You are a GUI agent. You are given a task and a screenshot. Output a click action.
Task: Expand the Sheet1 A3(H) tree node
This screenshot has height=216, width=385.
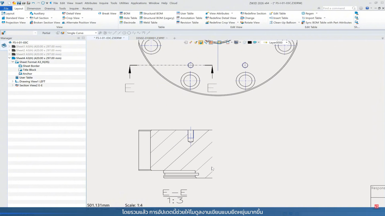(9, 46)
